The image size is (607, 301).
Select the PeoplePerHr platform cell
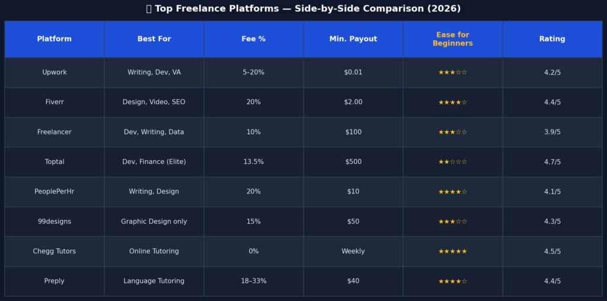coord(55,192)
